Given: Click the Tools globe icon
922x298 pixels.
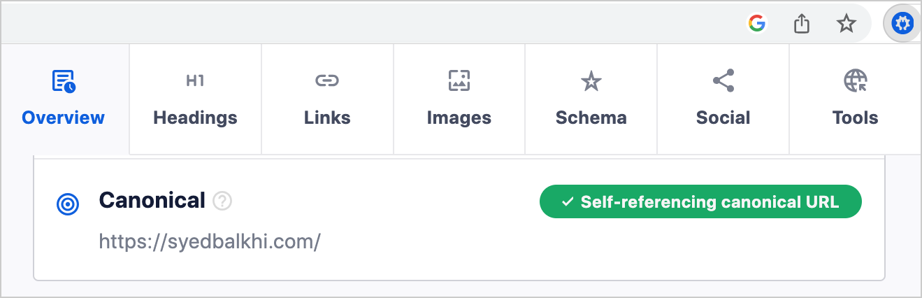Looking at the screenshot, I should point(856,81).
